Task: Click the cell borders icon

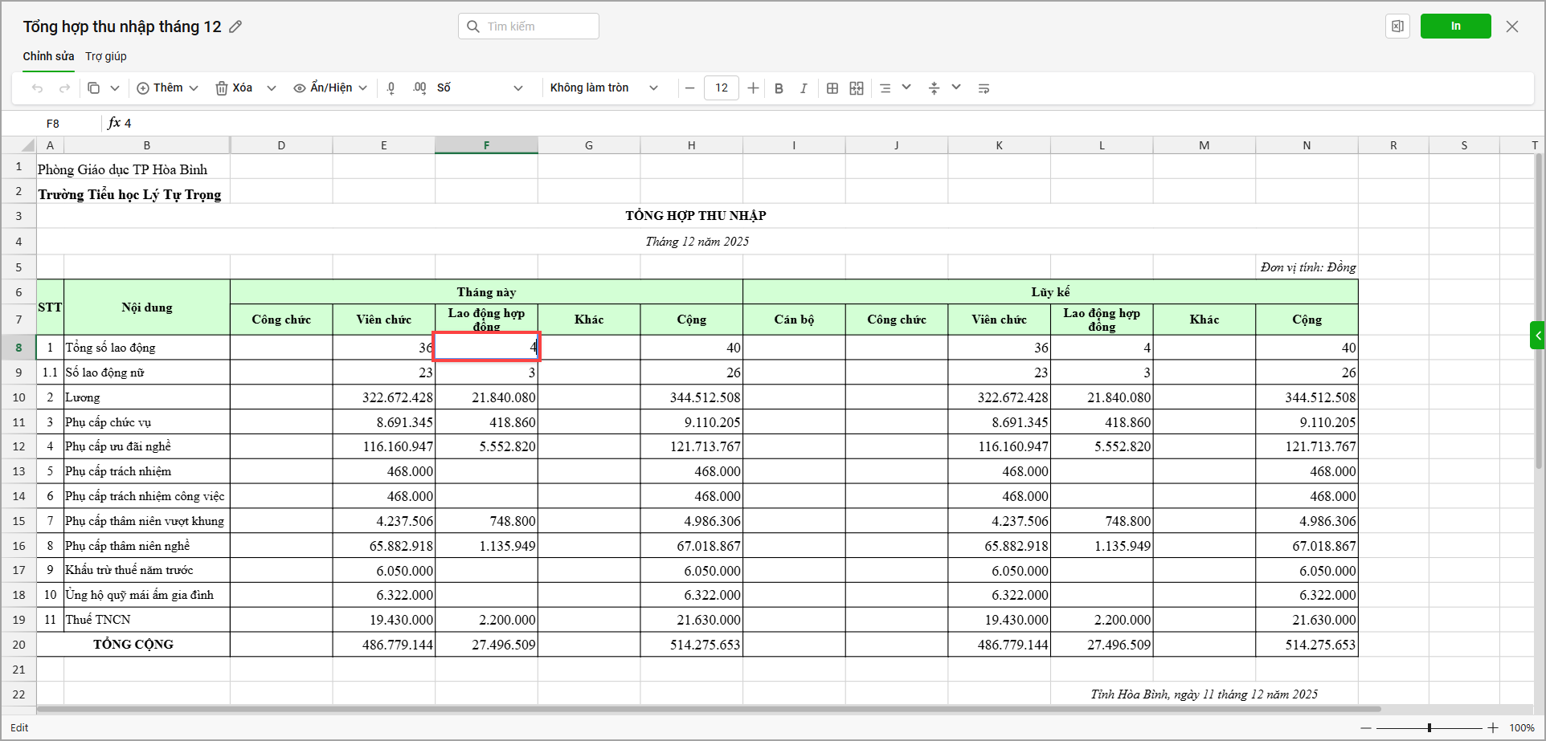Action: (832, 88)
